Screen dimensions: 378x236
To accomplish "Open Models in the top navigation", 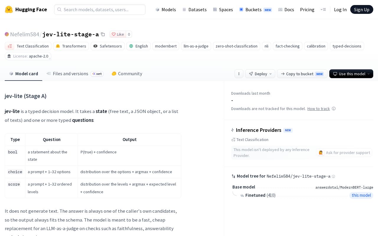I will (x=166, y=9).
